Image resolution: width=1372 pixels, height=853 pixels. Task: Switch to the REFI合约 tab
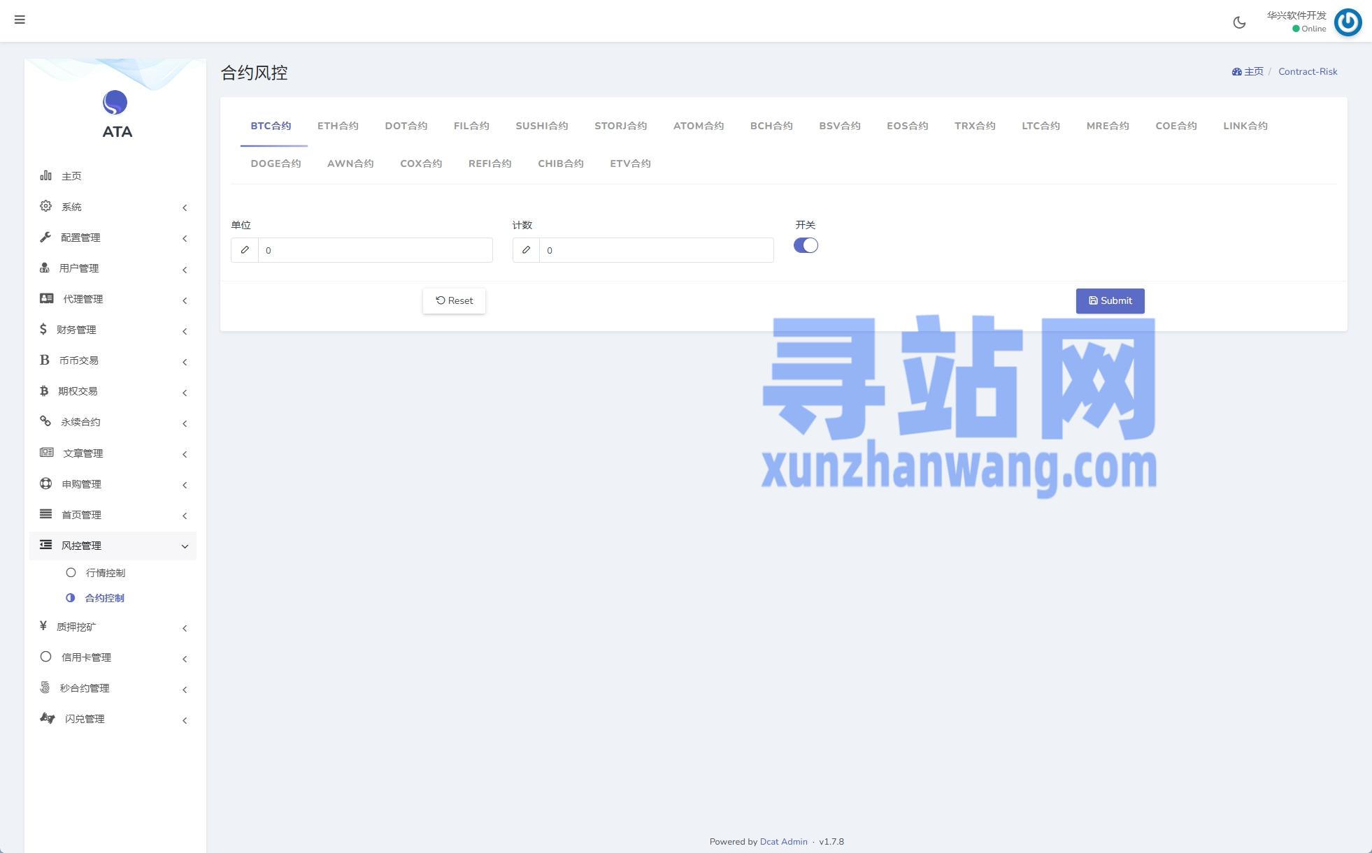click(x=490, y=163)
